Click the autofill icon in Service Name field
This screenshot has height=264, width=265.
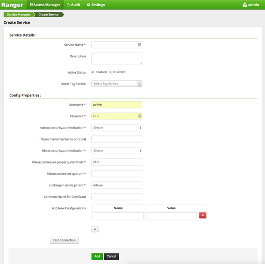click(x=139, y=45)
